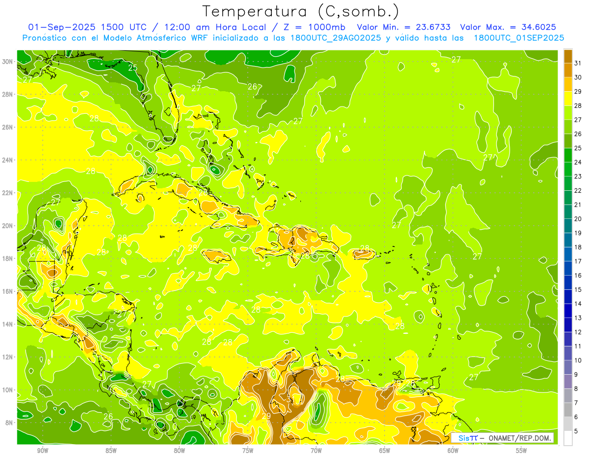This screenshot has width=591, height=457.
Task: Select the 'Valor Min. = 23.6733' value
Action: 404,27
